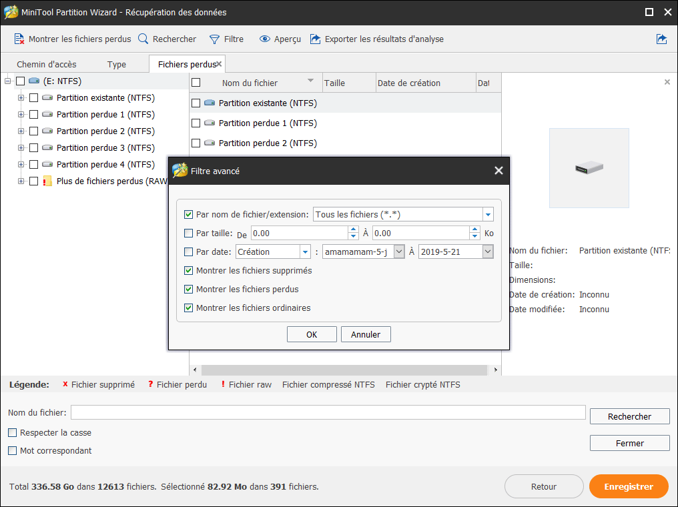678x507 pixels.
Task: Click the Partition perdue 2 icon in the file list
Action: [x=210, y=143]
